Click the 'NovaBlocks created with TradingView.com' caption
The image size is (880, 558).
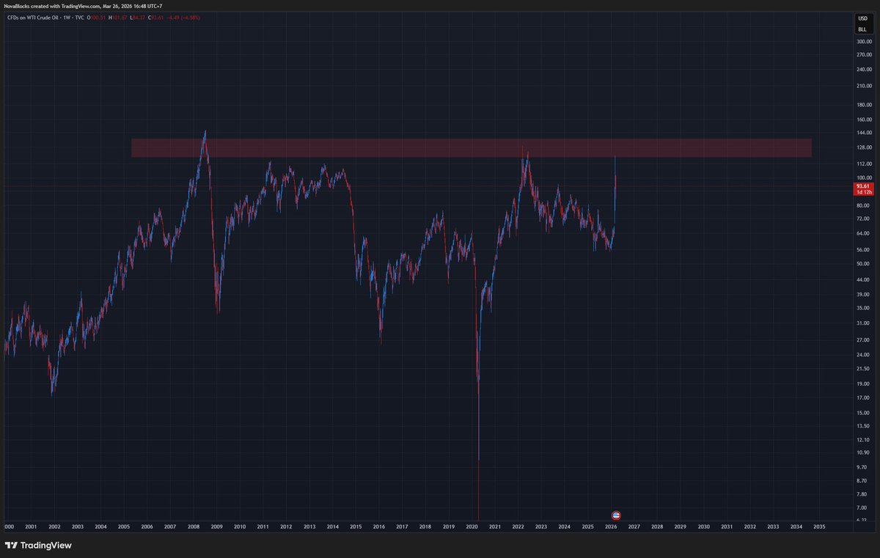coord(51,5)
